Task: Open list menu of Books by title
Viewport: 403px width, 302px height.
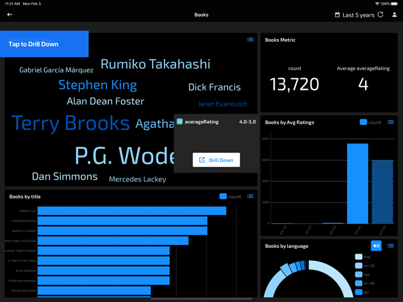Action: click(x=250, y=196)
